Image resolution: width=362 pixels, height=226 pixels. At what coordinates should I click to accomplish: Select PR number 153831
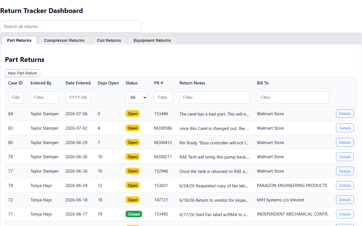point(161,186)
